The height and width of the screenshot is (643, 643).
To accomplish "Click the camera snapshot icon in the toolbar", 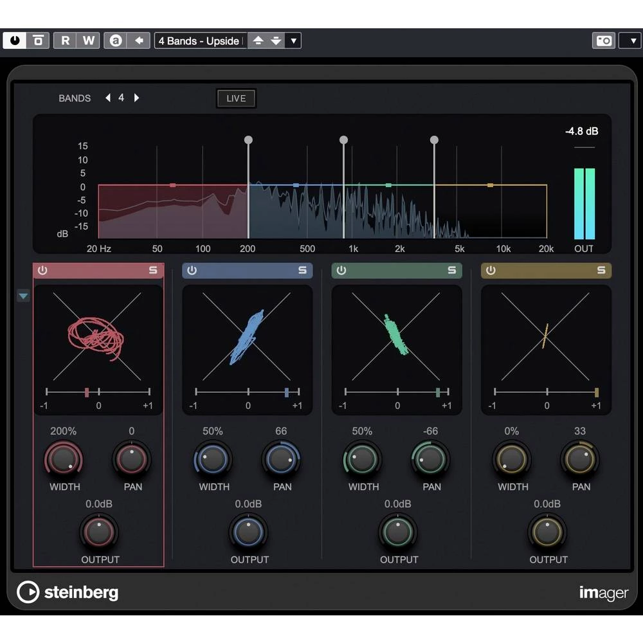I will coord(603,41).
